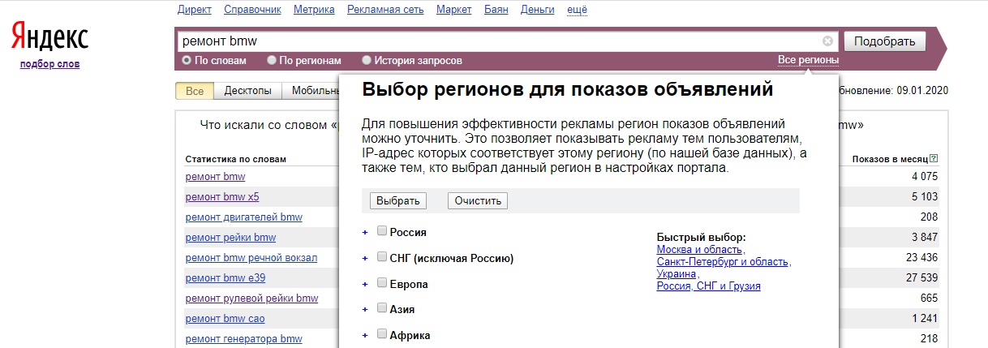Expand the Россия region tree
988x348 pixels.
click(365, 232)
